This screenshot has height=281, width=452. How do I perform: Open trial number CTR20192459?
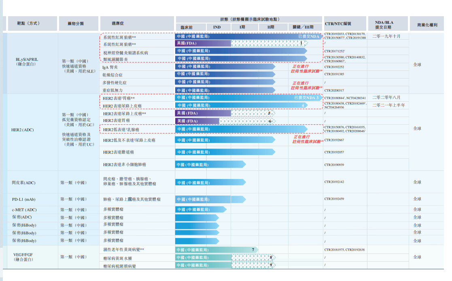pyautogui.click(x=334, y=199)
